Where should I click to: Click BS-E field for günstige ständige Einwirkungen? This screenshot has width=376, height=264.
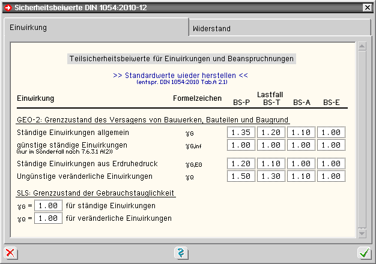tap(332, 145)
